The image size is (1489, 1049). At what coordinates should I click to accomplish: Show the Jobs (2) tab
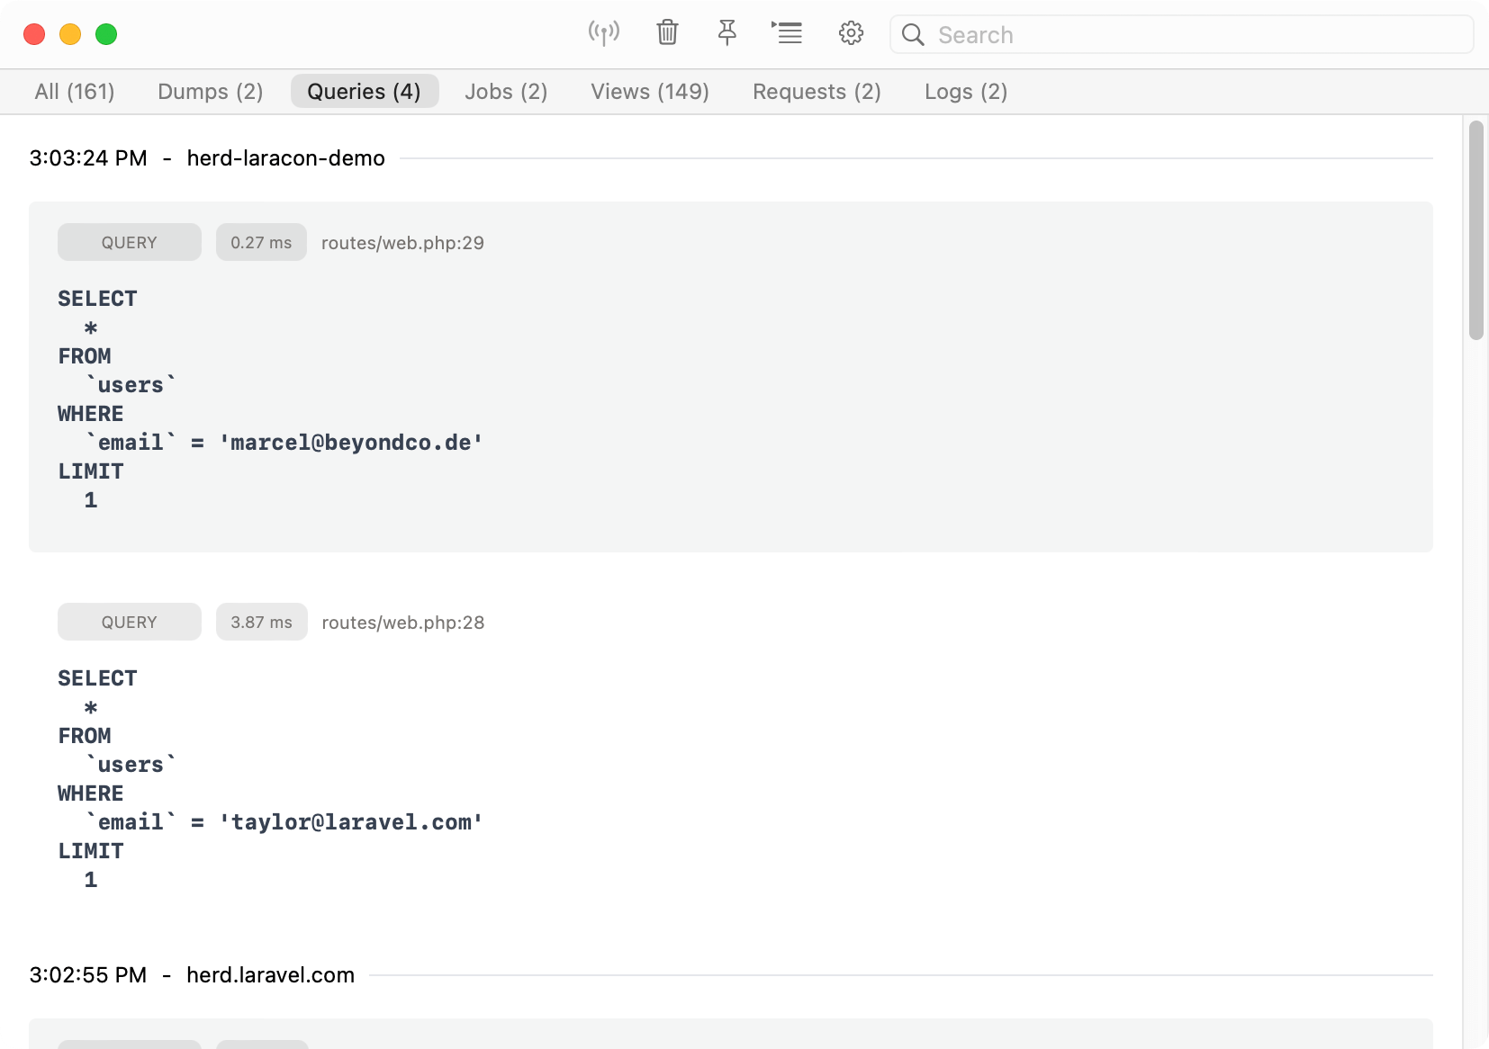(506, 92)
